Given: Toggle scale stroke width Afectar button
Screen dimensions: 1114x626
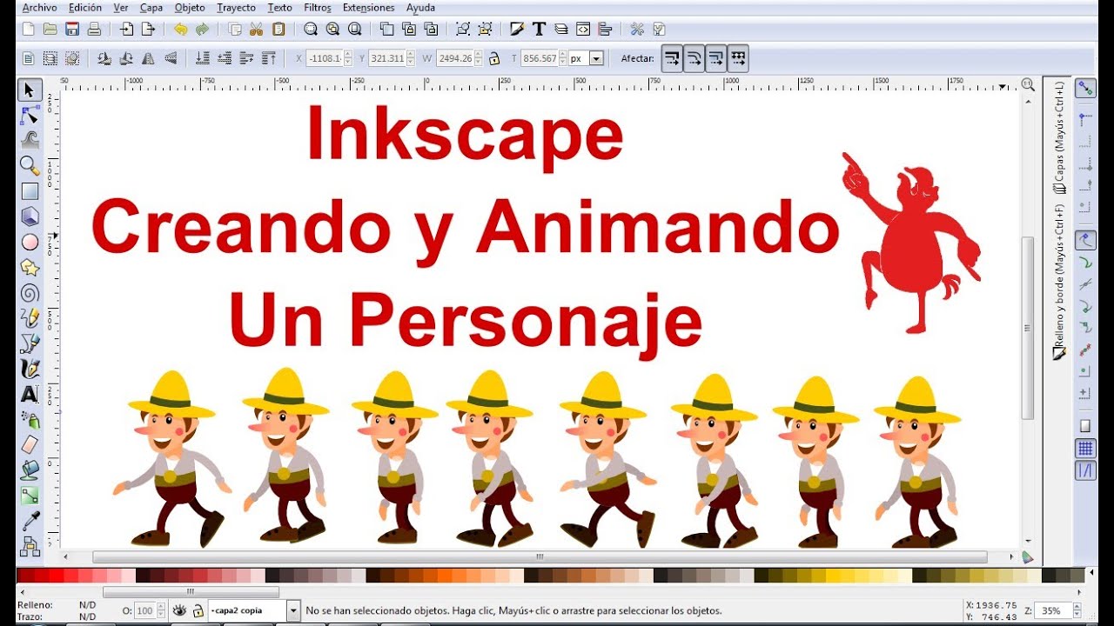Looking at the screenshot, I should 672,58.
